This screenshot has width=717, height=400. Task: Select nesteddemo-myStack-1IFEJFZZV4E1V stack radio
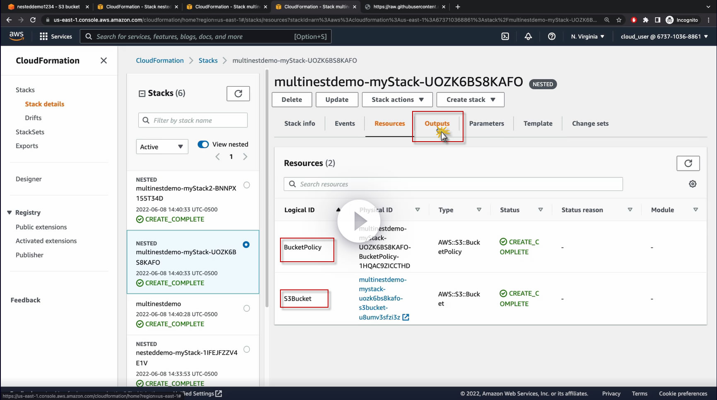pyautogui.click(x=246, y=349)
